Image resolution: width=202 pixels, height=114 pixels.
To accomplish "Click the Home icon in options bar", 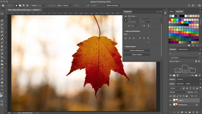I will click(x=3, y=6).
